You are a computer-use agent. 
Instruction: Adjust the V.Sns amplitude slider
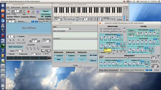(x=110, y=31)
